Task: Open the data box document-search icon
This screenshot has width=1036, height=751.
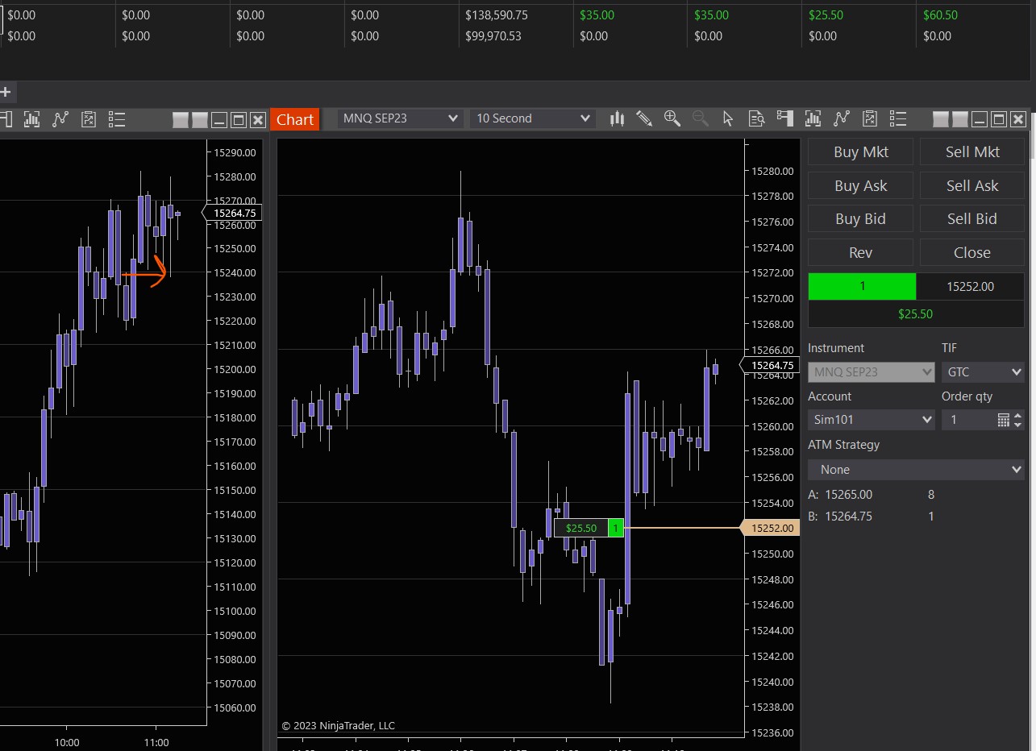Action: [756, 118]
